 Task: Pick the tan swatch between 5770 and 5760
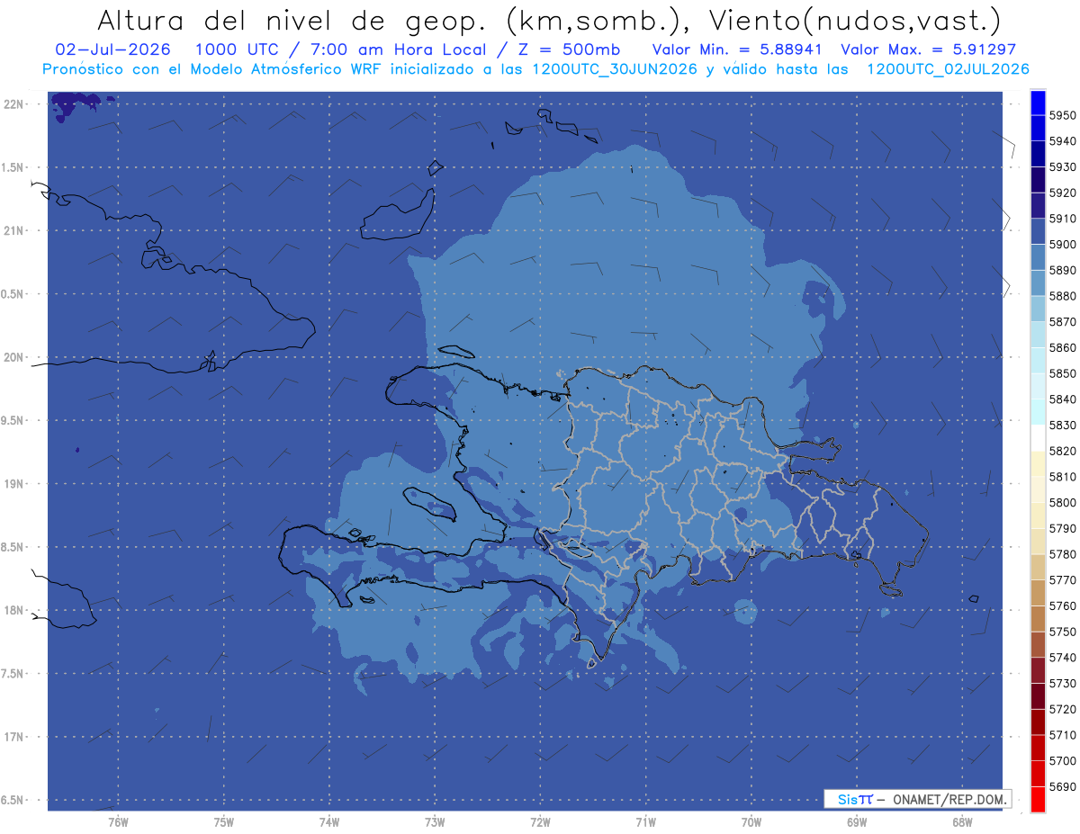pos(1038,592)
